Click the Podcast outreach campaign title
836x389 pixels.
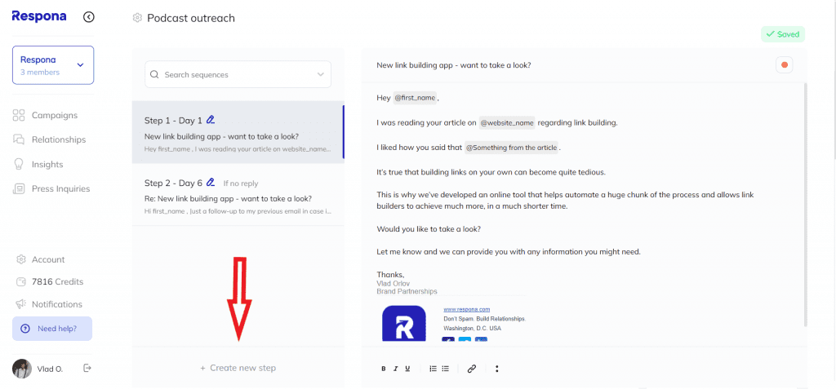(x=191, y=18)
